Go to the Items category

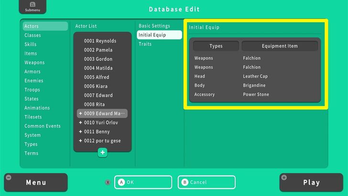point(31,54)
